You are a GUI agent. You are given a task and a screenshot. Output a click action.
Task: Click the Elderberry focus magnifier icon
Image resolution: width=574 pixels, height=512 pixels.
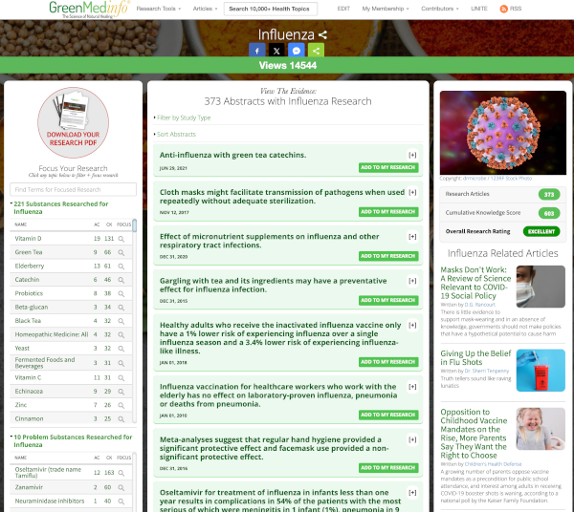coord(121,267)
